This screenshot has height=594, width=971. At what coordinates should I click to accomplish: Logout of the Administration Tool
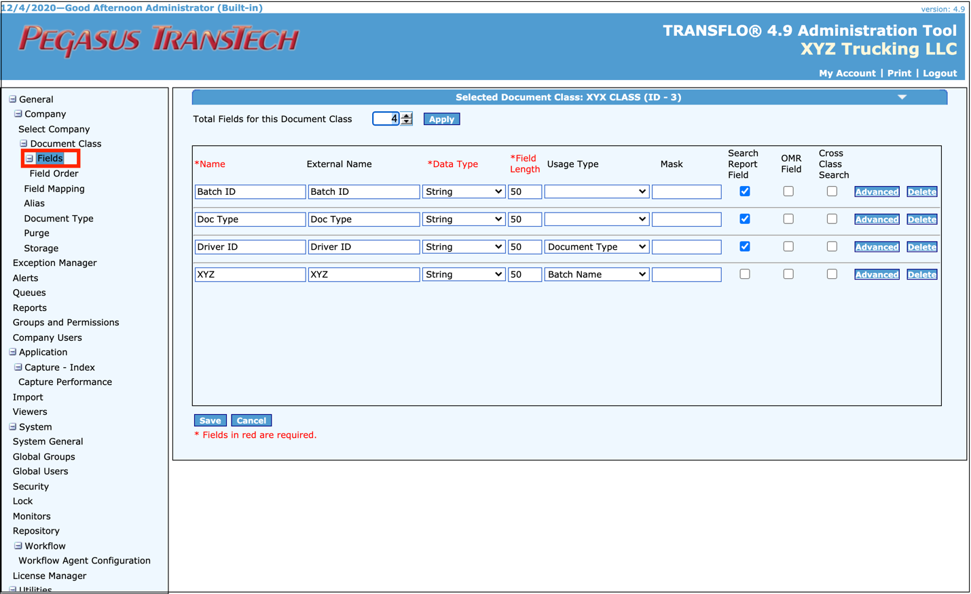(x=940, y=73)
